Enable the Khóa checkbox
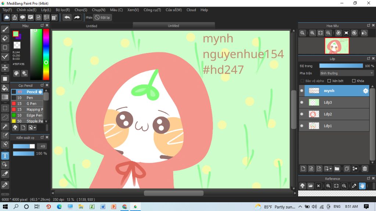 tap(354, 81)
